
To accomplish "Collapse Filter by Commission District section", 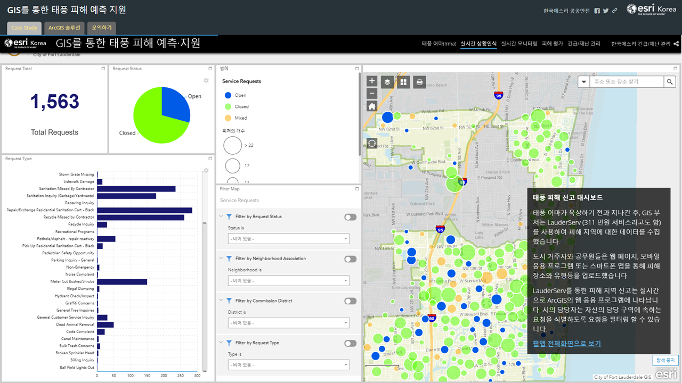I will (222, 301).
